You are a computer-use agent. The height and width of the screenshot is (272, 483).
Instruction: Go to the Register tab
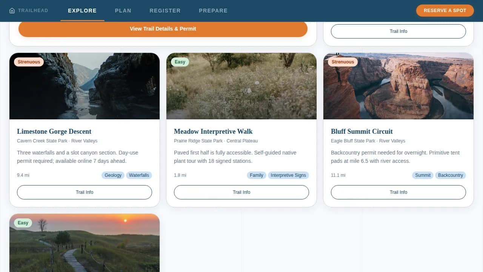pyautogui.click(x=165, y=11)
